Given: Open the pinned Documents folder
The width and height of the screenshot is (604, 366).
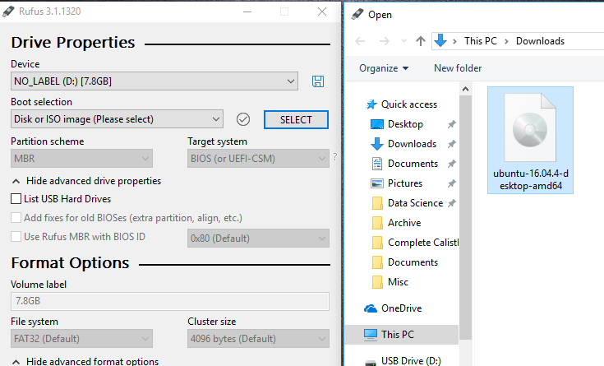Looking at the screenshot, I should (413, 164).
